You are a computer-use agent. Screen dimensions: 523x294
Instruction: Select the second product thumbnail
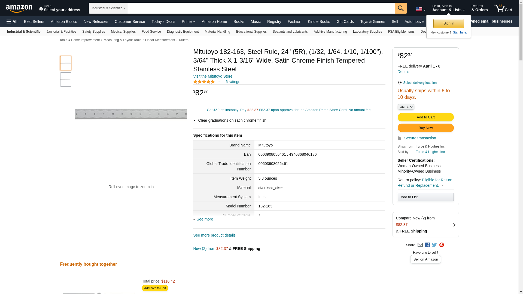click(x=66, y=79)
